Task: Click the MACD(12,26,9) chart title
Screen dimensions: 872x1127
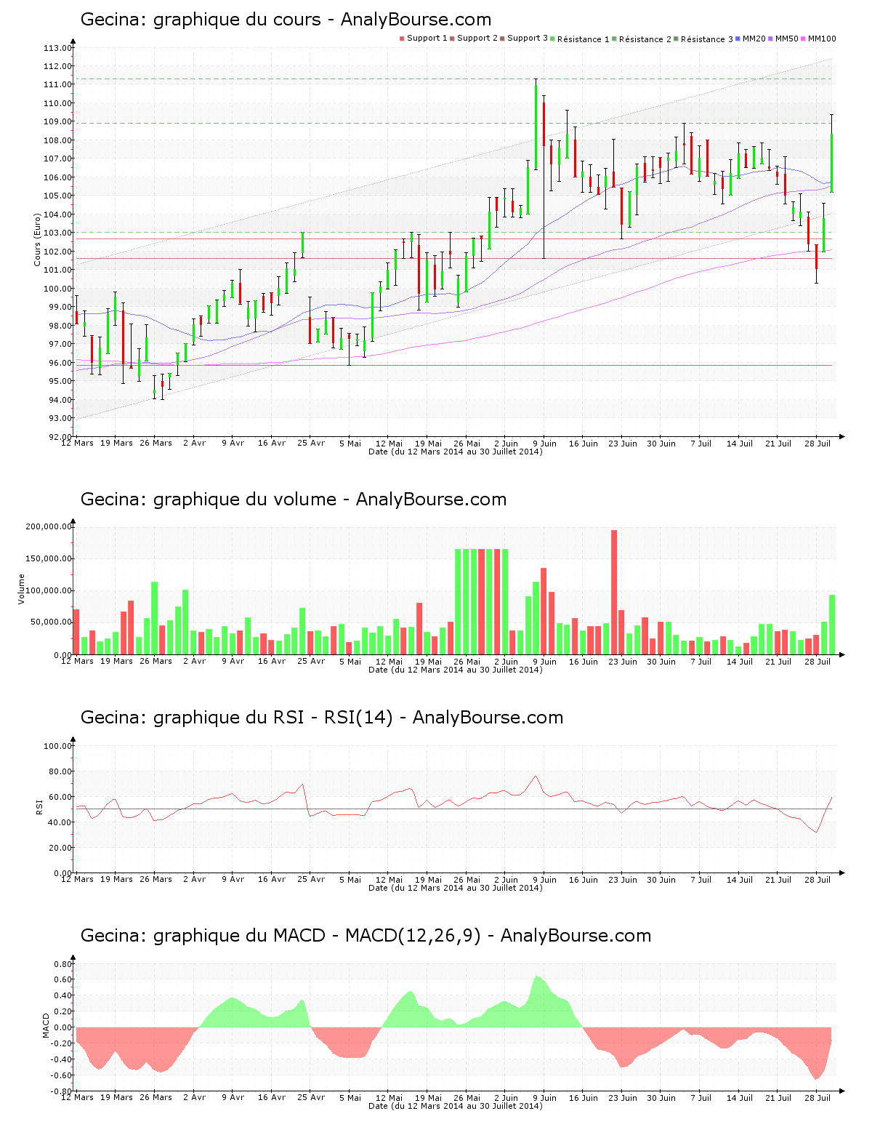Action: pyautogui.click(x=366, y=936)
